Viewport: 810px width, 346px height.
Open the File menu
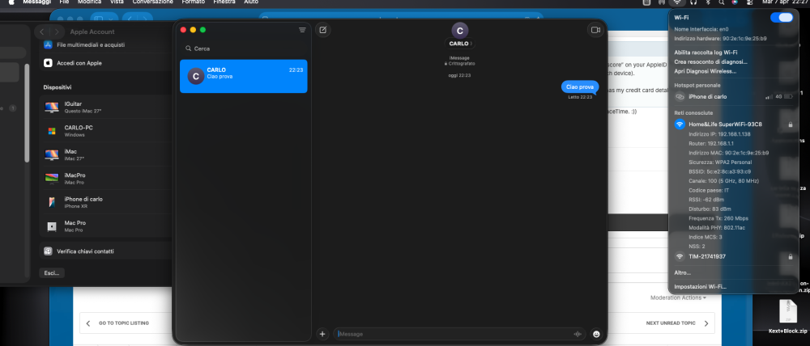[64, 2]
